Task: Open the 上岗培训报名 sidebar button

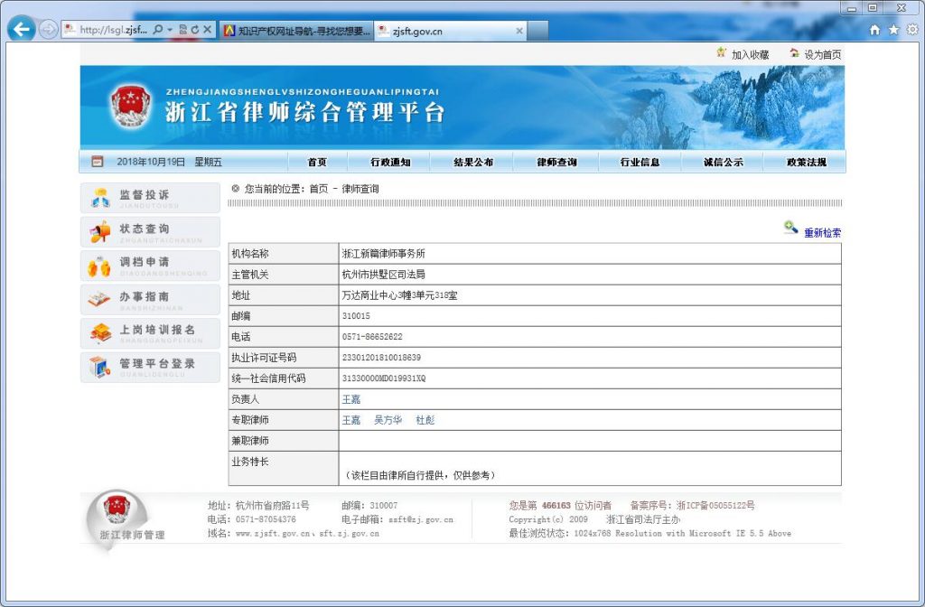Action: [x=150, y=332]
